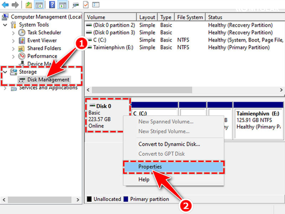Collapse the System Tools tree node
This screenshot has height=214, width=285.
click(x=5, y=25)
